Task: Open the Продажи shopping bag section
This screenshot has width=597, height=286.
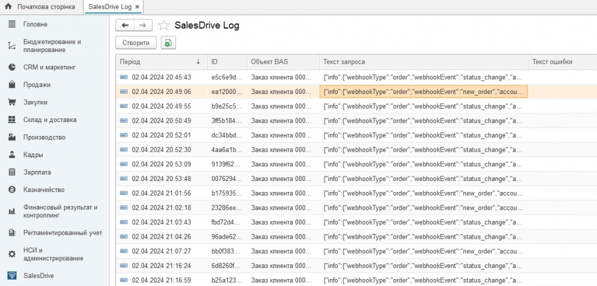Action: pos(37,85)
